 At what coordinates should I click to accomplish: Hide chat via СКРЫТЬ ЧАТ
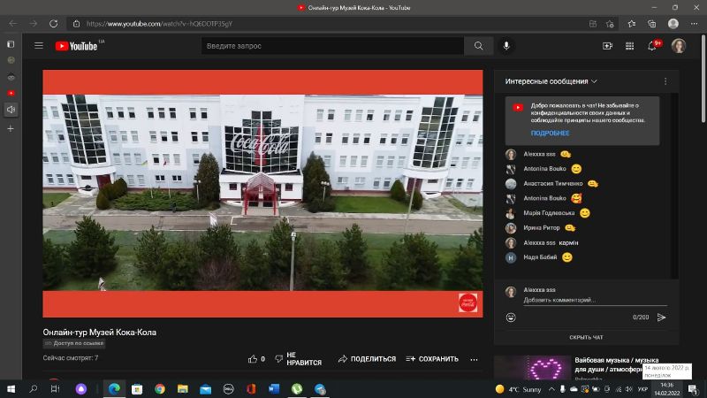(x=586, y=337)
